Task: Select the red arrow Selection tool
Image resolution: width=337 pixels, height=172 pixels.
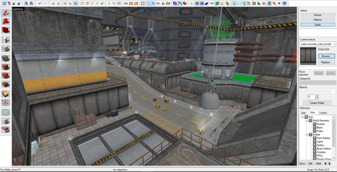Action: 6,13
